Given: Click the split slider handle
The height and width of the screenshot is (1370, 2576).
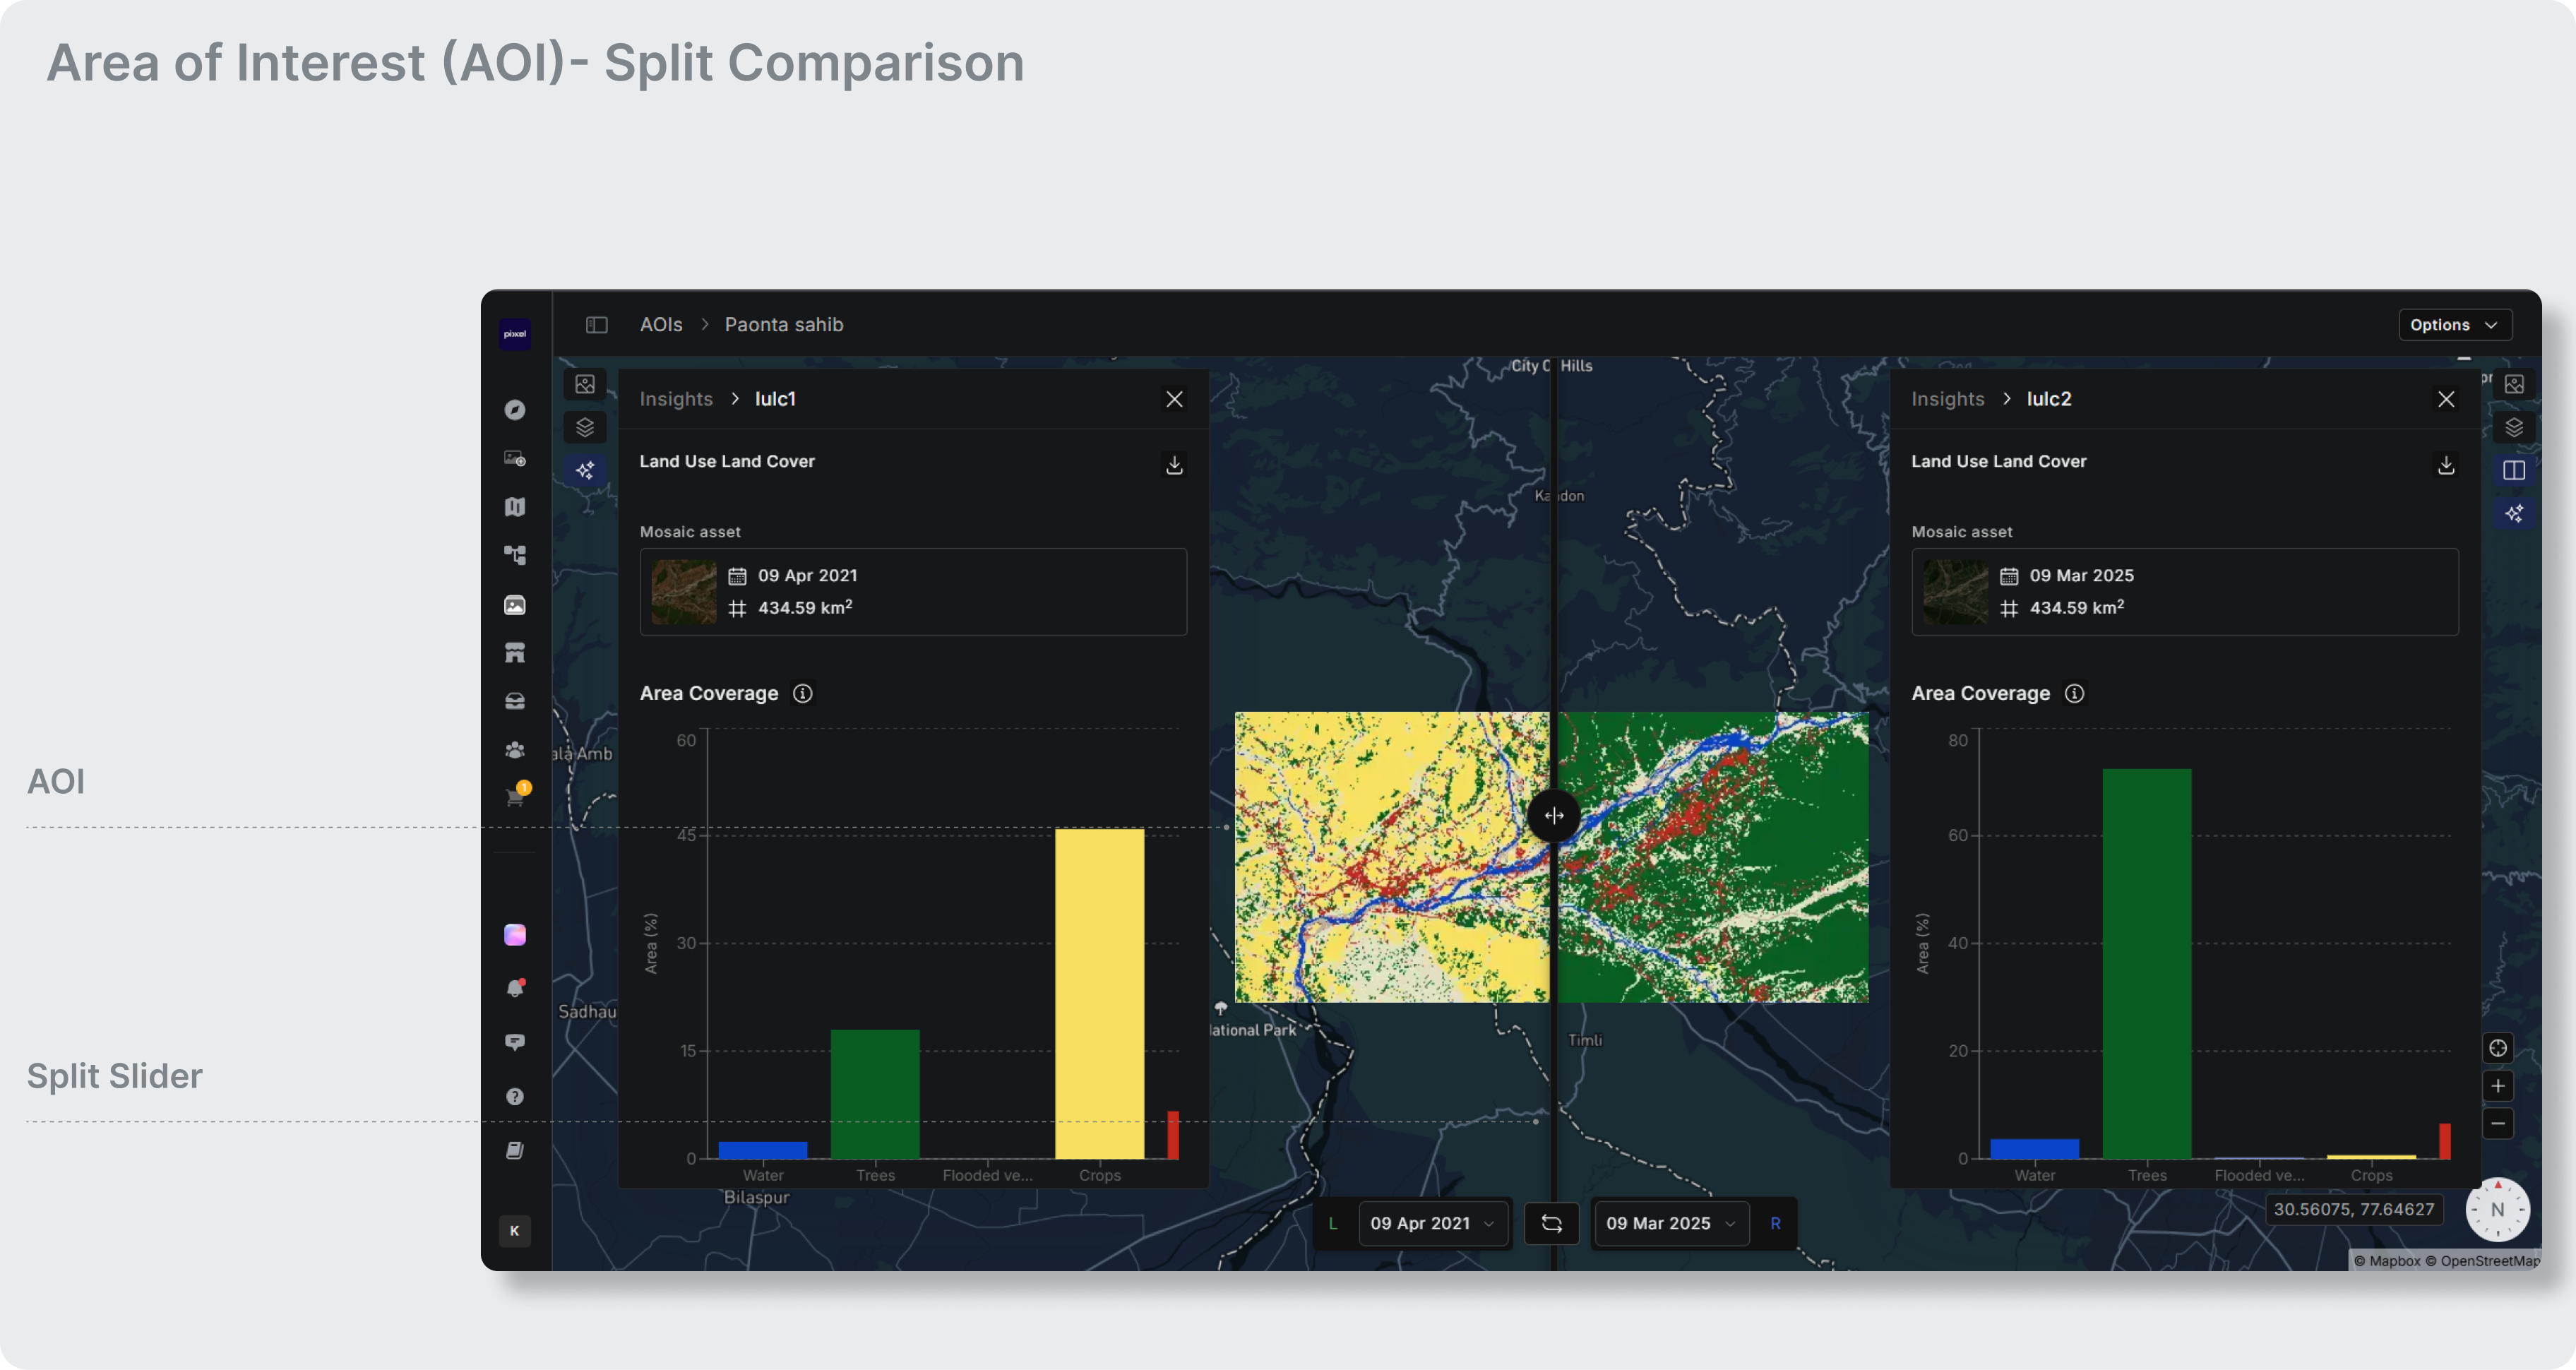Looking at the screenshot, I should (x=1554, y=815).
